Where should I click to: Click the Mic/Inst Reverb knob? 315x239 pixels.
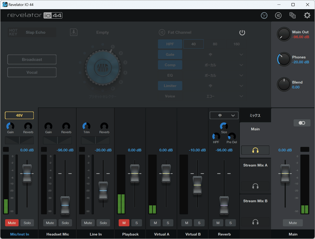coord(28,126)
